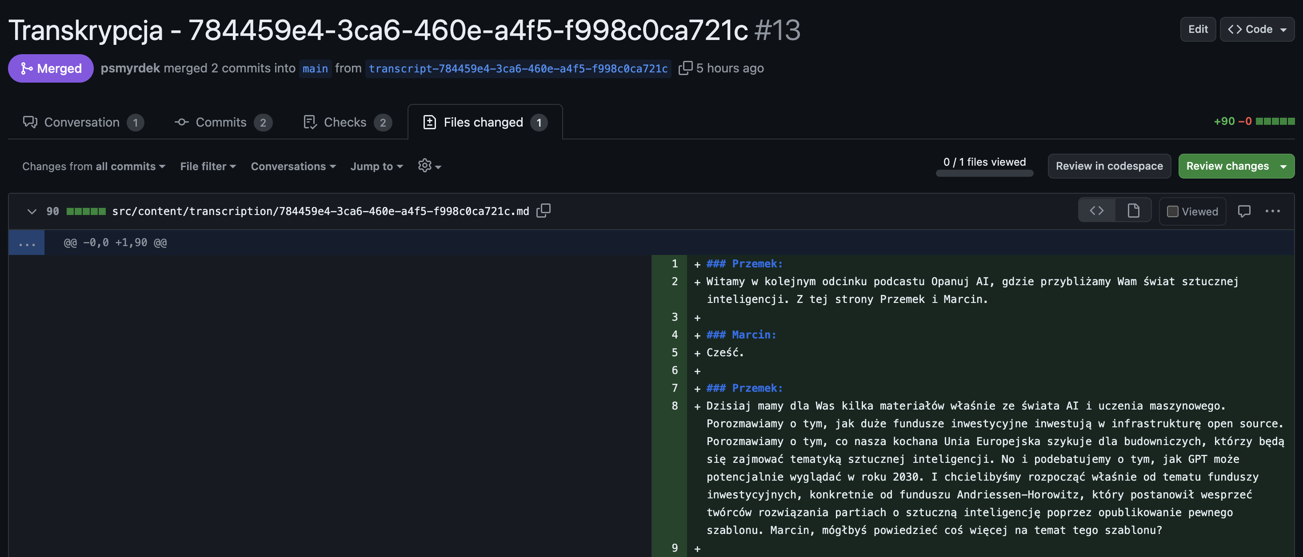Click the purple Merged status badge
The height and width of the screenshot is (557, 1303).
point(51,68)
